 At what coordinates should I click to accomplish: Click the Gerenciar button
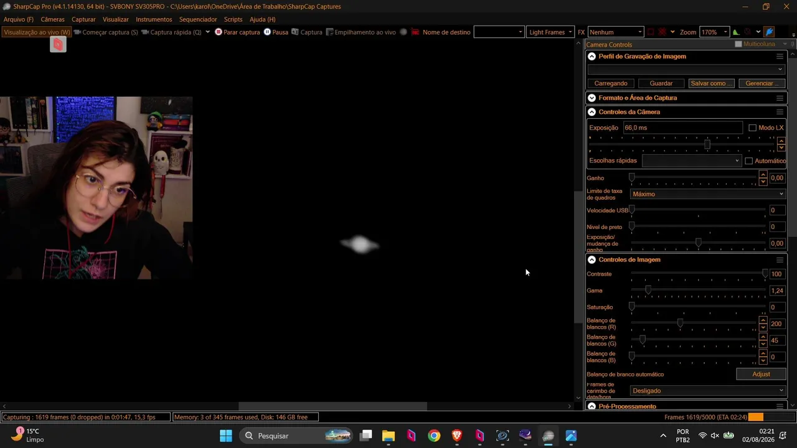pyautogui.click(x=762, y=83)
